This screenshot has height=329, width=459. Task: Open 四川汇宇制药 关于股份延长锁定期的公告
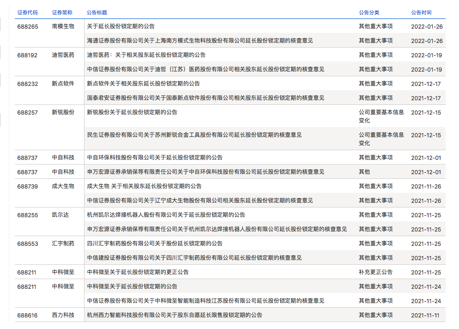155,244
